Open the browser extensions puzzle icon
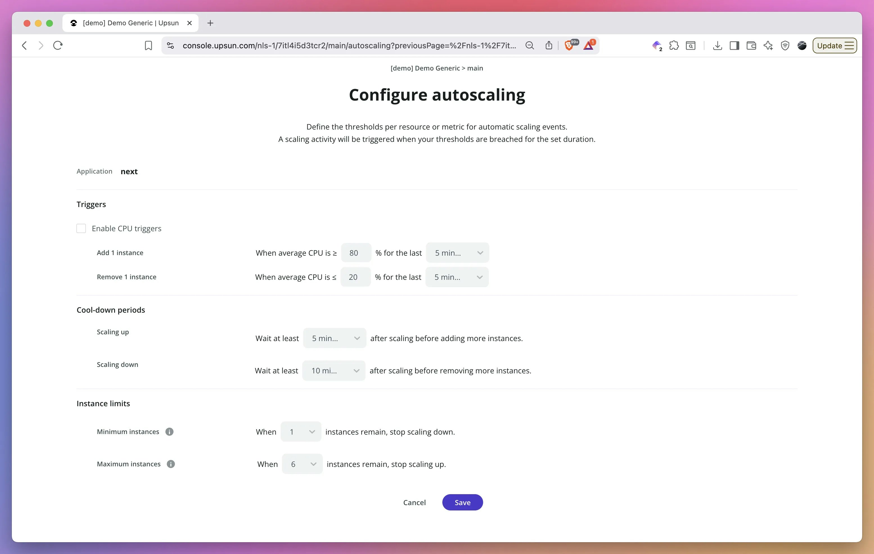This screenshot has height=554, width=874. 674,45
